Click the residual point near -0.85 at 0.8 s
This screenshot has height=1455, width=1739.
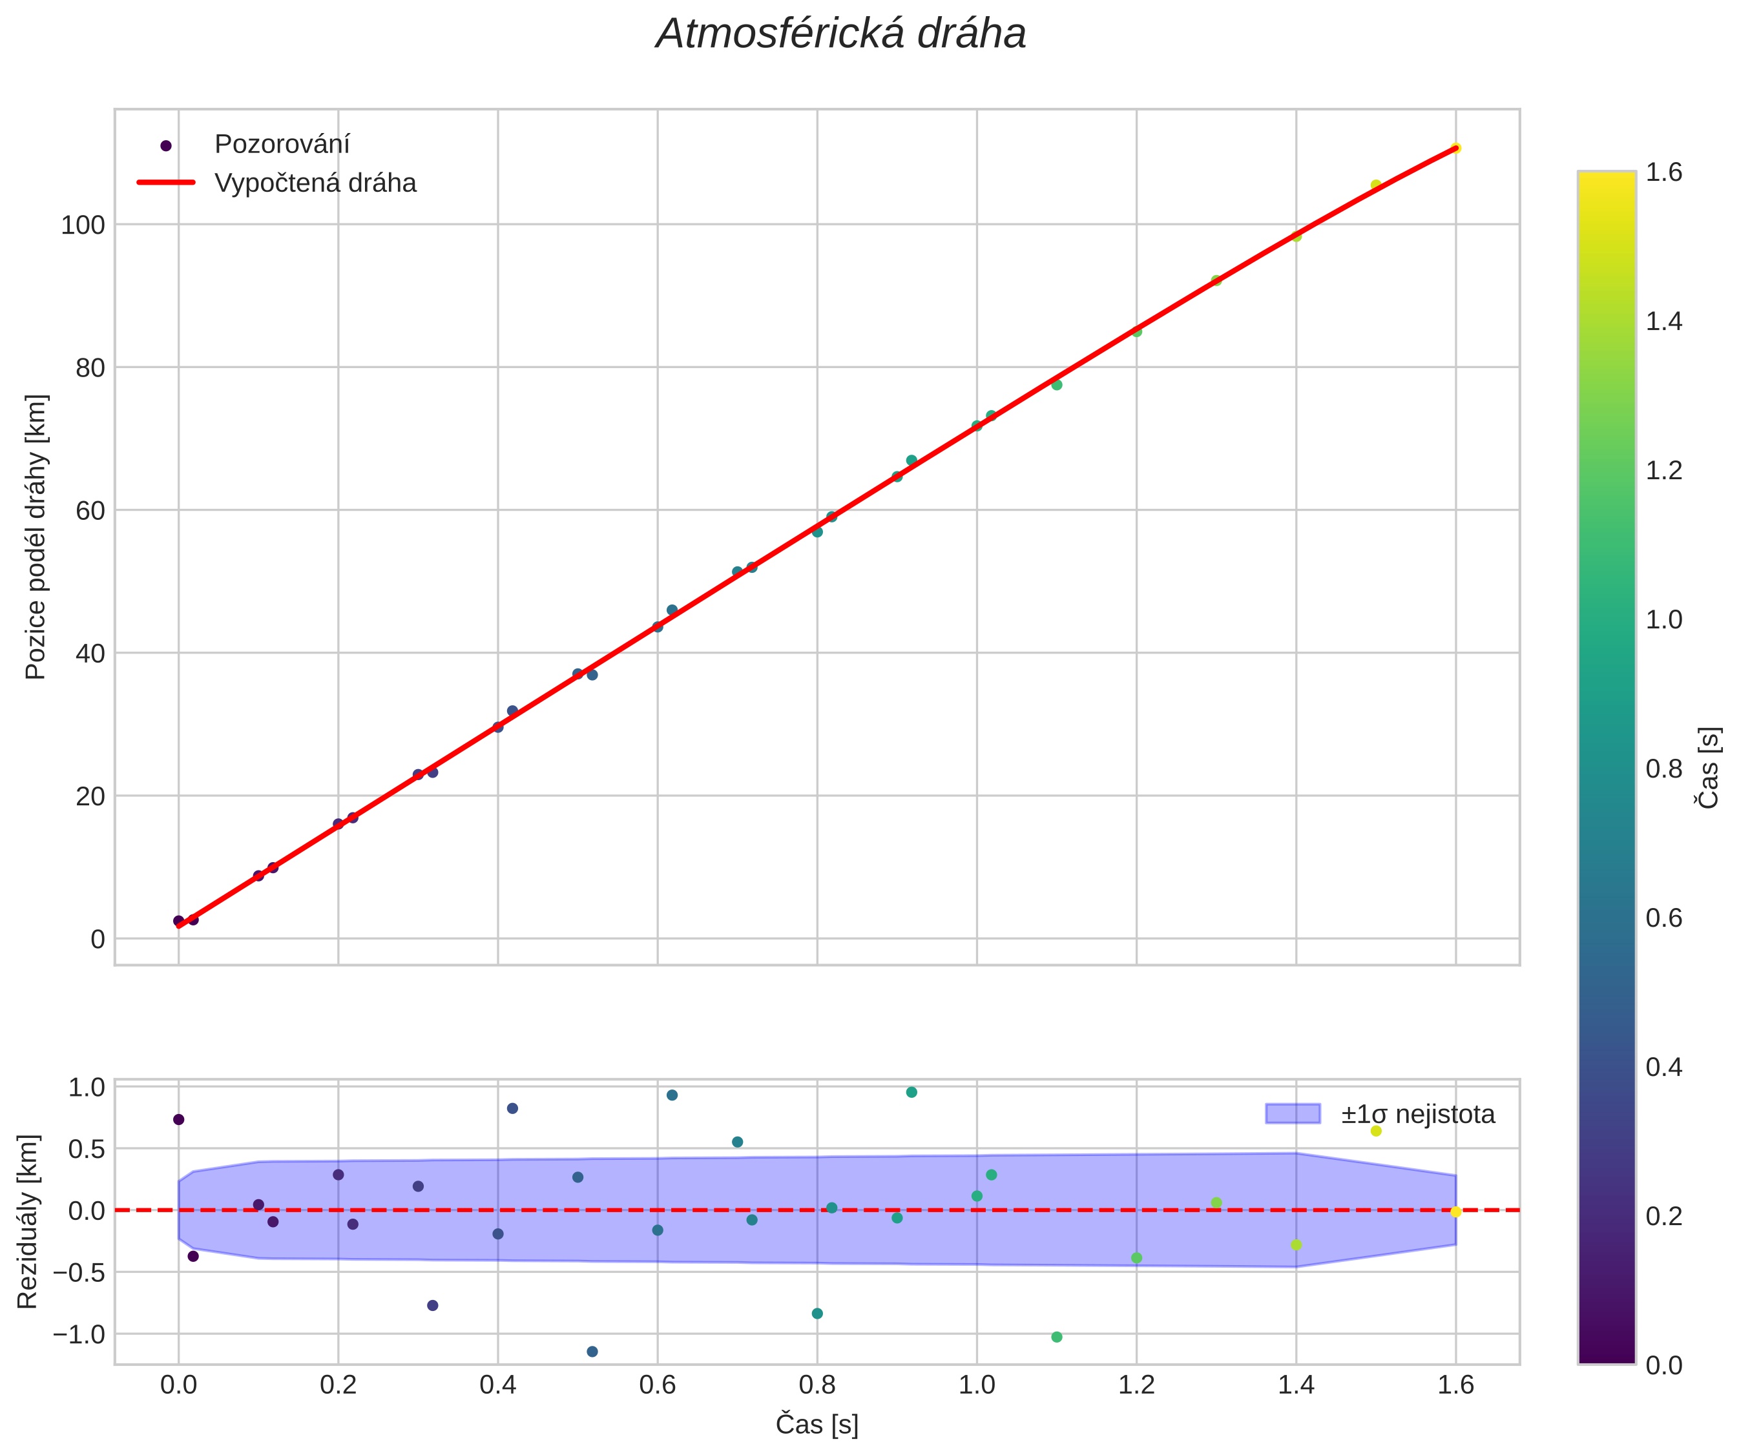(x=817, y=1314)
